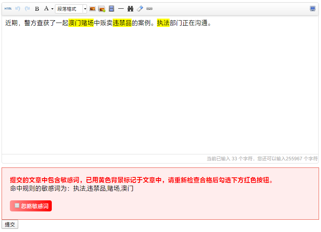Click highlighted word 澳门赌场 in editor
This screenshot has height=232, width=321.
tap(81, 23)
